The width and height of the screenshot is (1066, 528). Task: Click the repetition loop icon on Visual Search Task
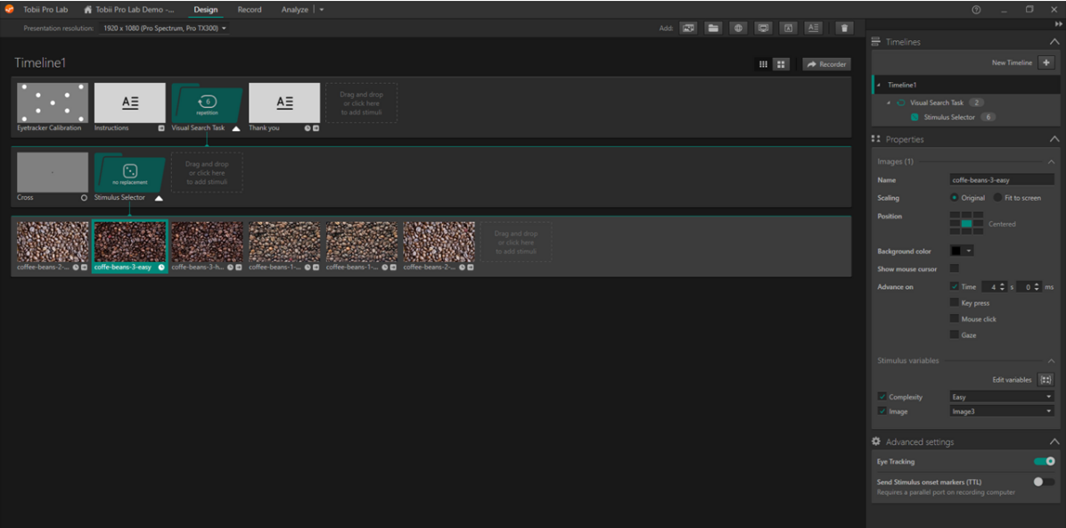pyautogui.click(x=207, y=102)
